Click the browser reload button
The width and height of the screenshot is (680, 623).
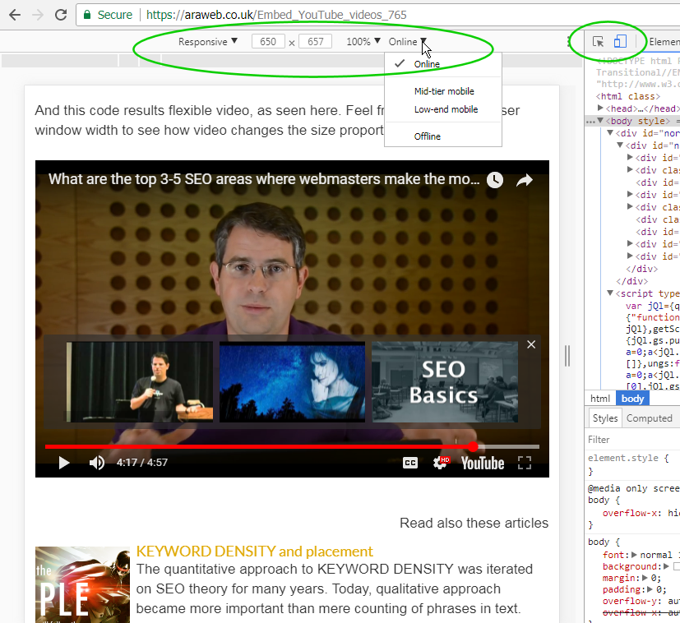point(61,15)
